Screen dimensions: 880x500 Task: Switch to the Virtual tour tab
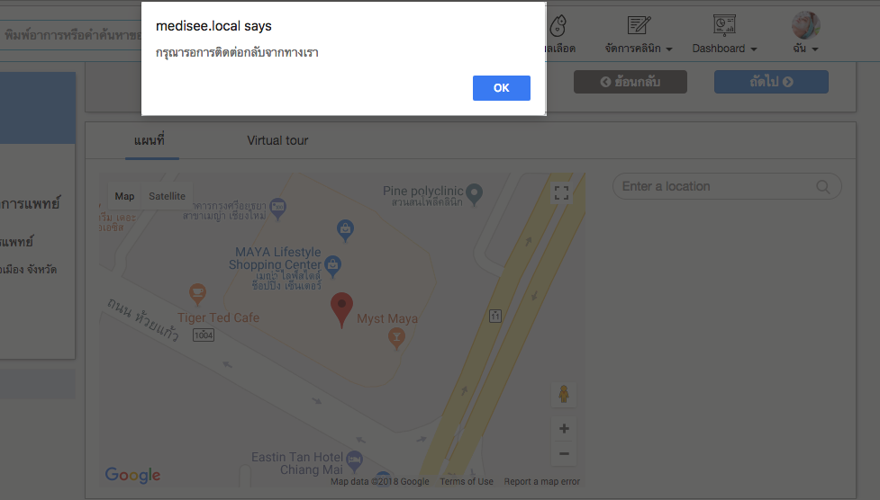coord(277,140)
